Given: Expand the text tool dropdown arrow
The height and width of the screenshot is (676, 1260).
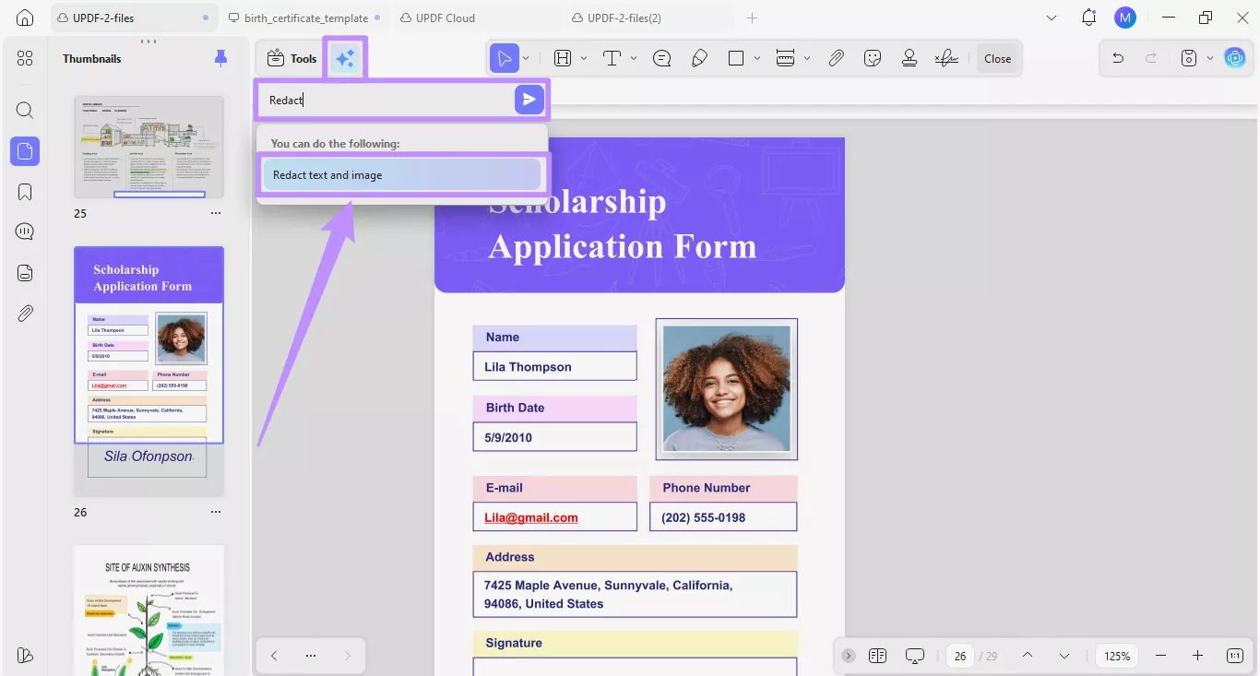Looking at the screenshot, I should (x=634, y=59).
